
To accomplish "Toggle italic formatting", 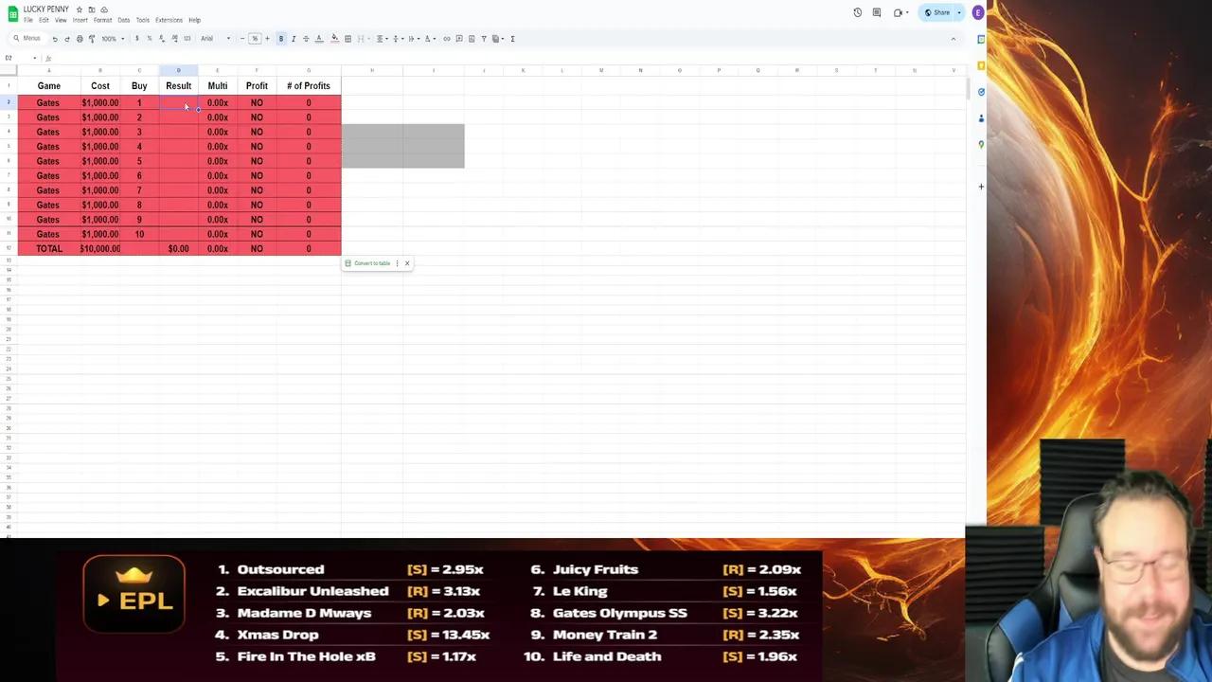I will (294, 39).
